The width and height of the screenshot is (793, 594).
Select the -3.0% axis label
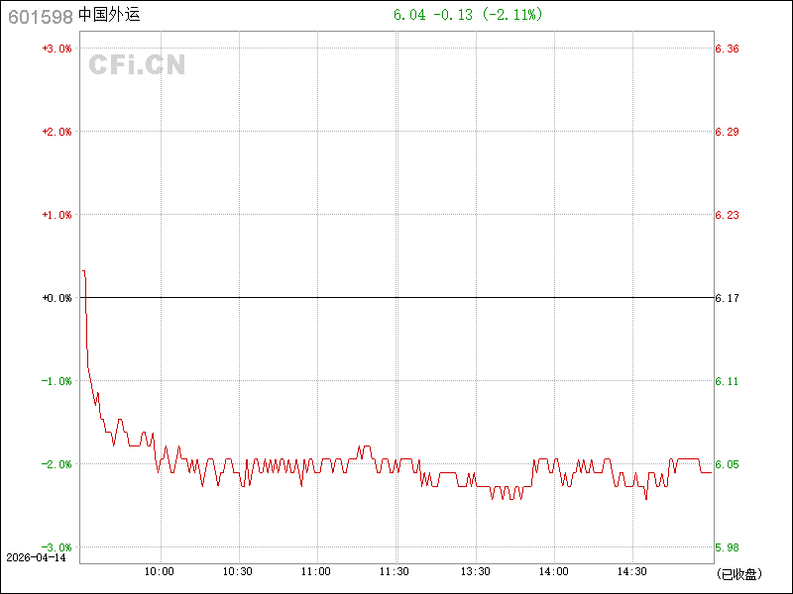[x=57, y=547]
